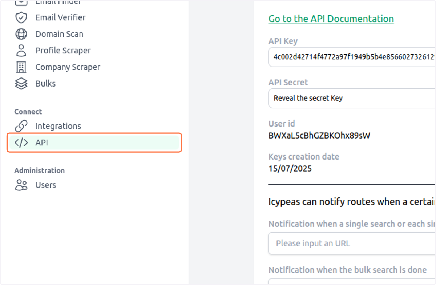Viewport: 436px width, 285px height.
Task: Click the Users people icon
Action: click(21, 185)
